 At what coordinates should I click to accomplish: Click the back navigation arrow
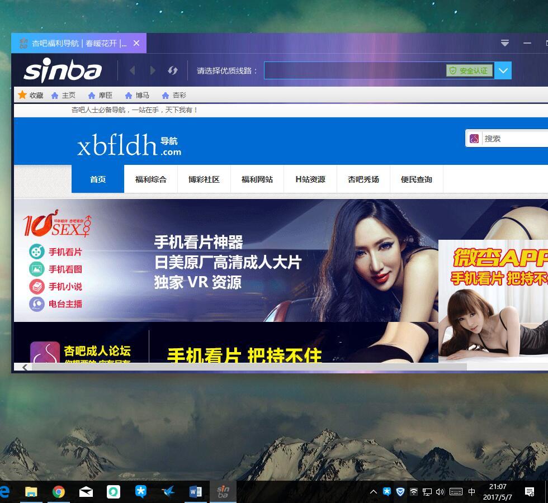click(133, 70)
